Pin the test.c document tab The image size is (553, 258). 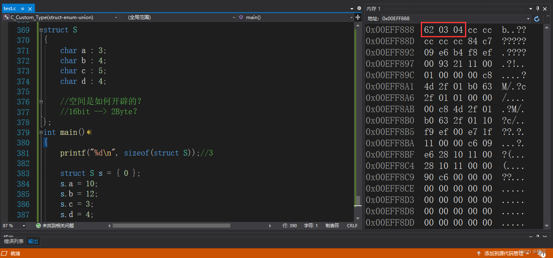click(23, 9)
